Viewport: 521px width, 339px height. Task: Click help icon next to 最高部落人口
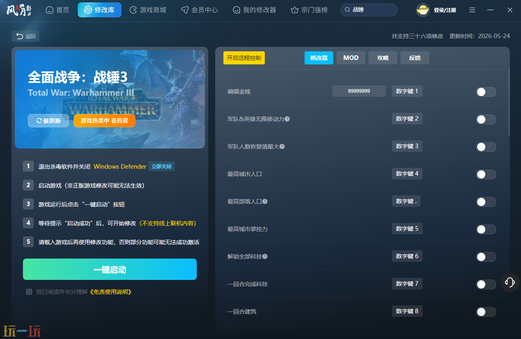(x=265, y=201)
